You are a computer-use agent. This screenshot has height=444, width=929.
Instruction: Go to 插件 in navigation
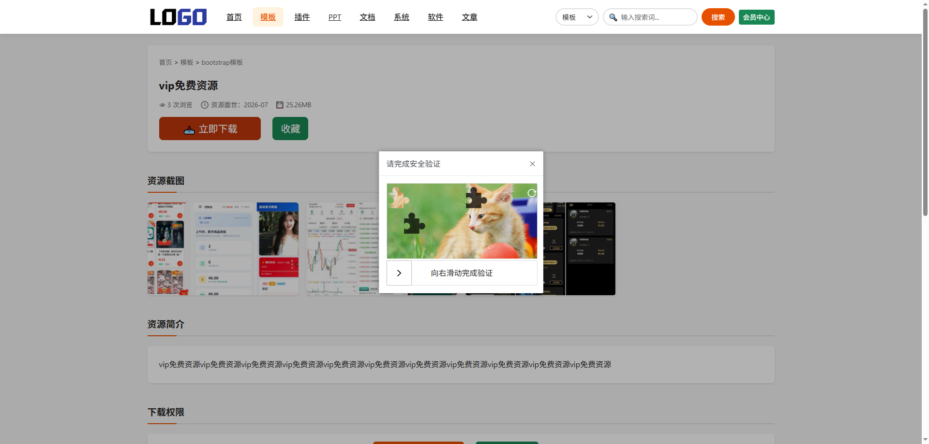click(x=302, y=17)
